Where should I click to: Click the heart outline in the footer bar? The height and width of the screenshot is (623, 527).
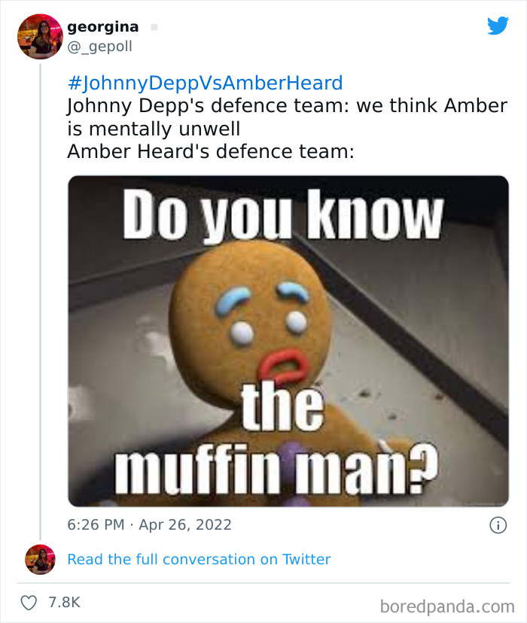pyautogui.click(x=30, y=602)
